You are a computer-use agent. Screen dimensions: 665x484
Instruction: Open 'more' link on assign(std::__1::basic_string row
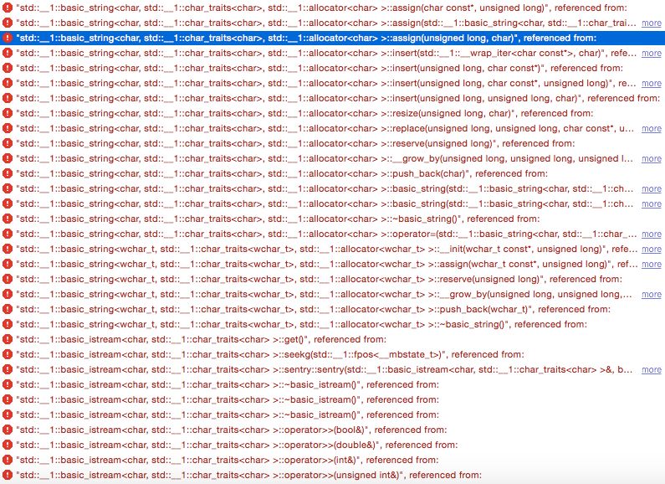[x=652, y=23]
